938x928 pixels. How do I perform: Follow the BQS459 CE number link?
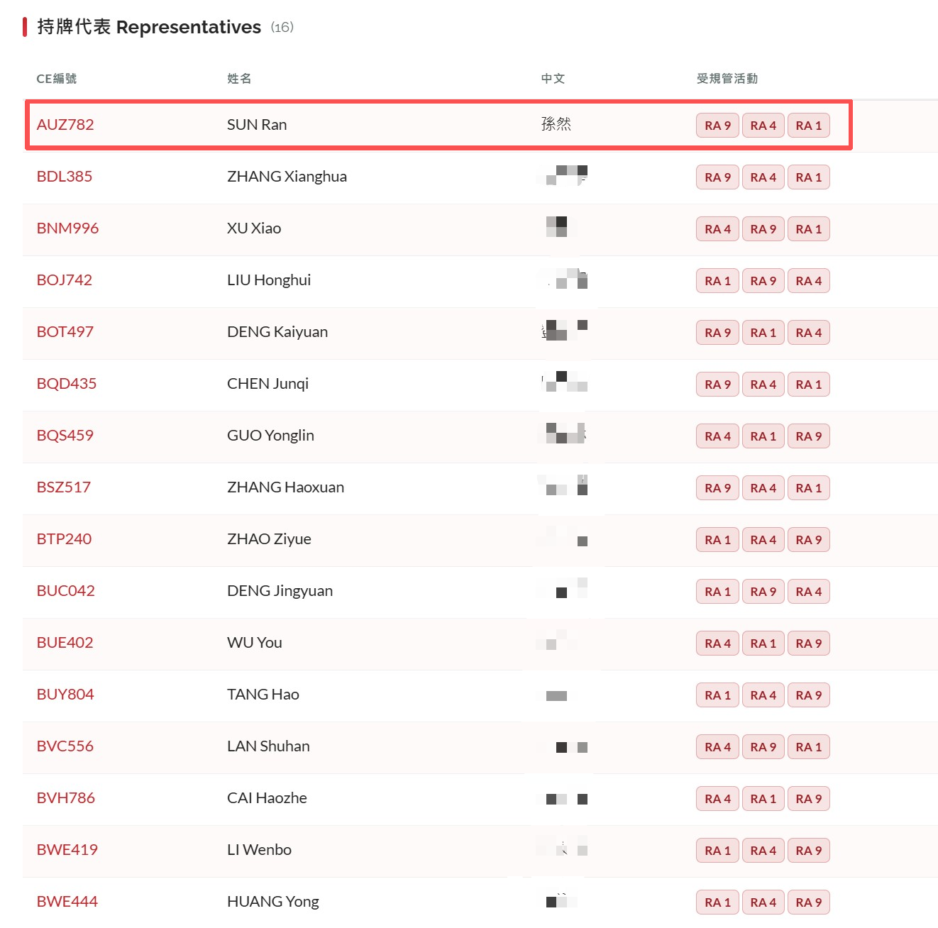tap(65, 436)
